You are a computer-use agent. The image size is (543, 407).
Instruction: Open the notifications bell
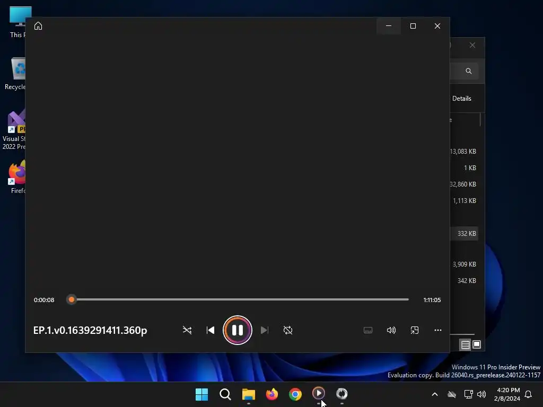click(x=528, y=394)
